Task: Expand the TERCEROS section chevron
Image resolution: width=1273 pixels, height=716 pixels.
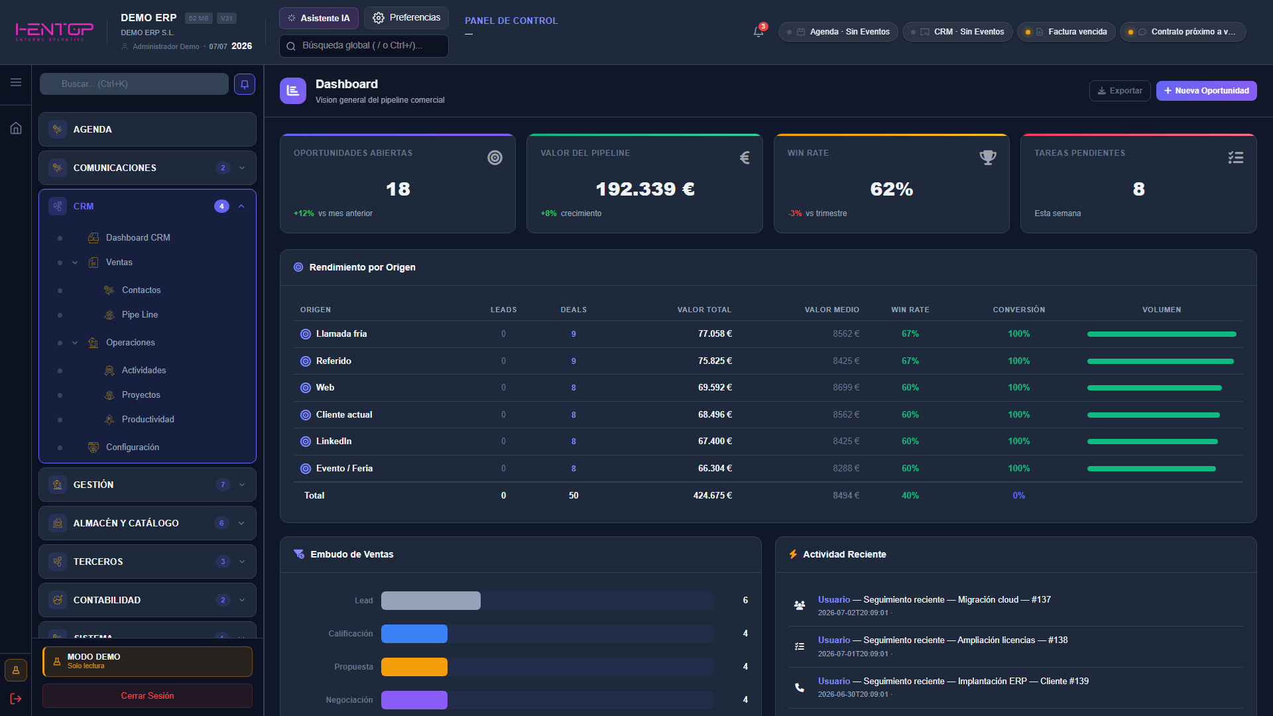Action: 242,562
